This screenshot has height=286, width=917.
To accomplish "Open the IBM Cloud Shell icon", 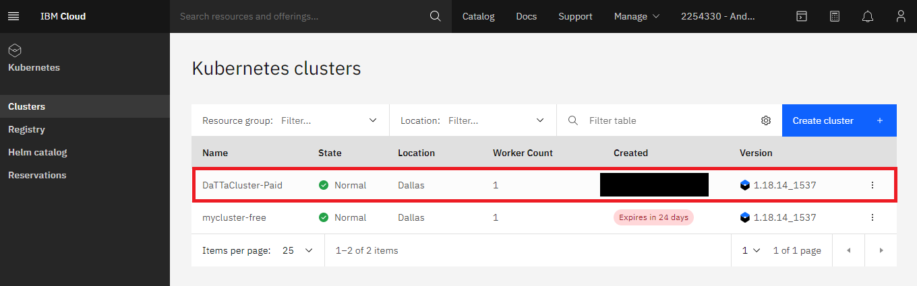I will (x=802, y=16).
